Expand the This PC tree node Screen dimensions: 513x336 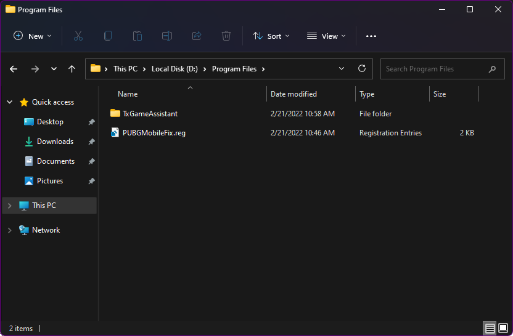click(9, 206)
